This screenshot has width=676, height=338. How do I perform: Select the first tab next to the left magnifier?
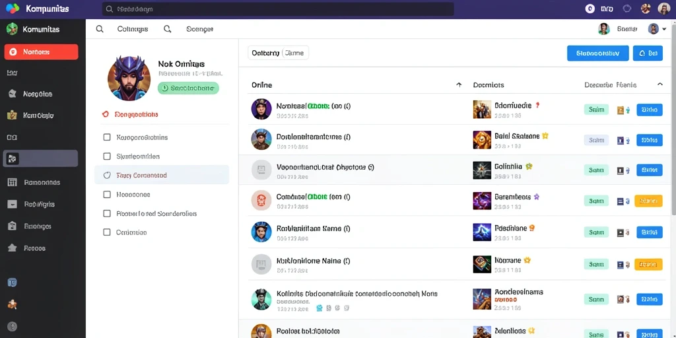click(x=132, y=29)
